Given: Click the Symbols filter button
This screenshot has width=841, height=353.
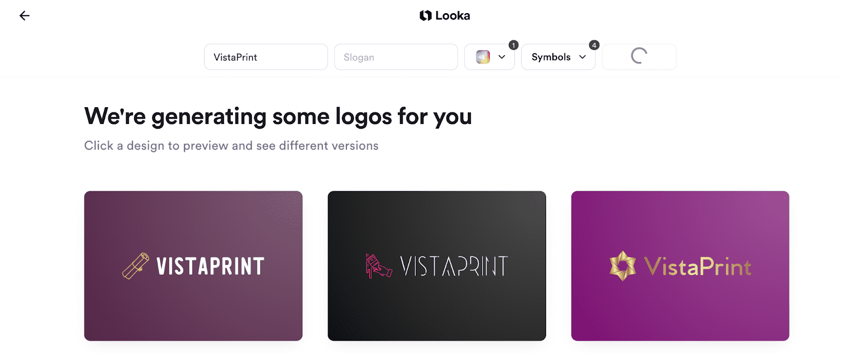Looking at the screenshot, I should pyautogui.click(x=551, y=57).
